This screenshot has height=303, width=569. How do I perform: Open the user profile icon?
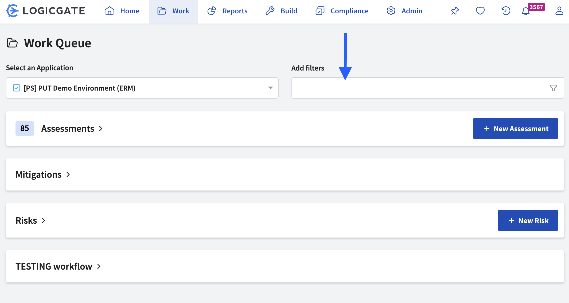click(559, 11)
